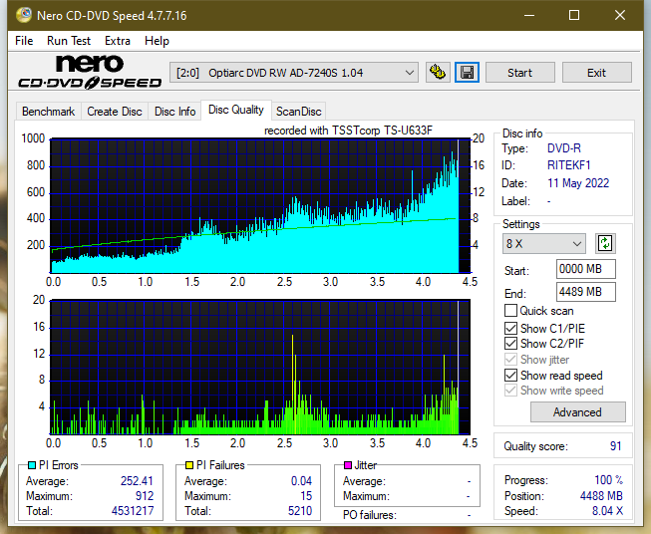The height and width of the screenshot is (534, 651).
Task: Click the save floppy disk icon
Action: [x=468, y=73]
